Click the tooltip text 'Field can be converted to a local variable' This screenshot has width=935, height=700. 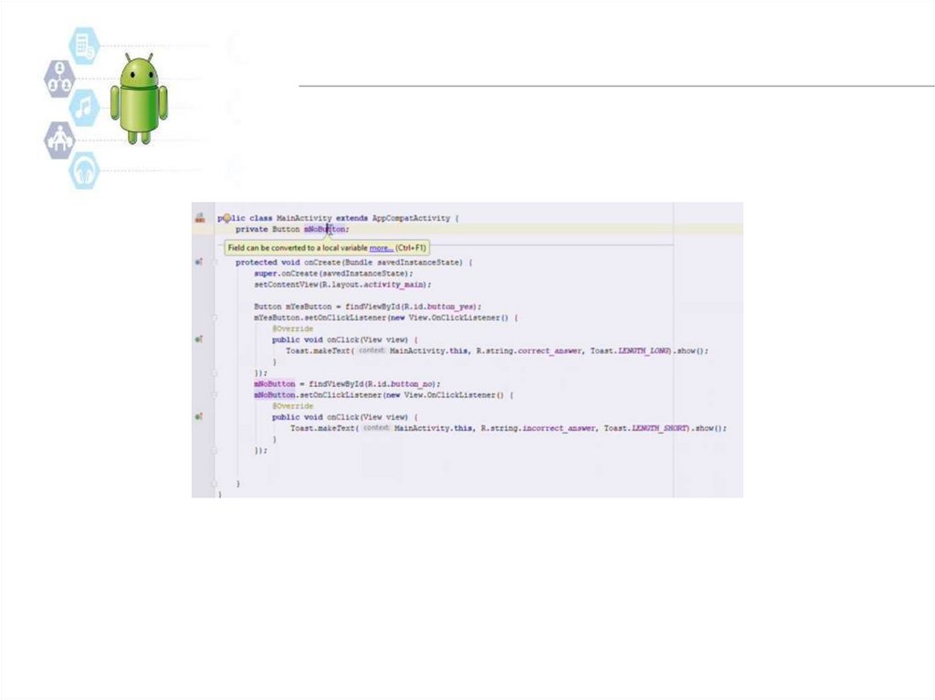pyautogui.click(x=298, y=248)
